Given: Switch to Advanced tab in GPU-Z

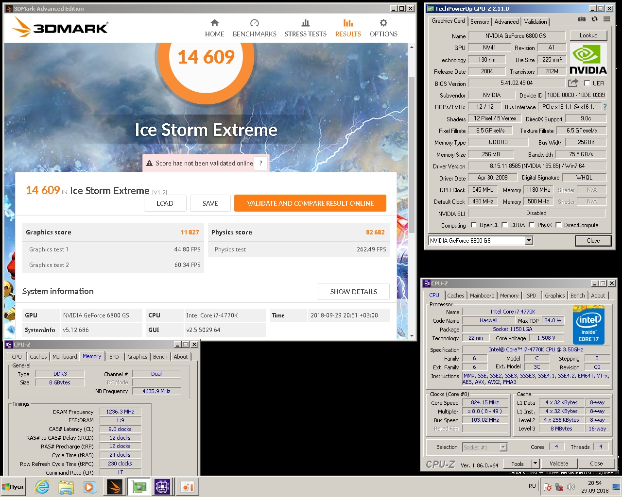Looking at the screenshot, I should coord(506,22).
